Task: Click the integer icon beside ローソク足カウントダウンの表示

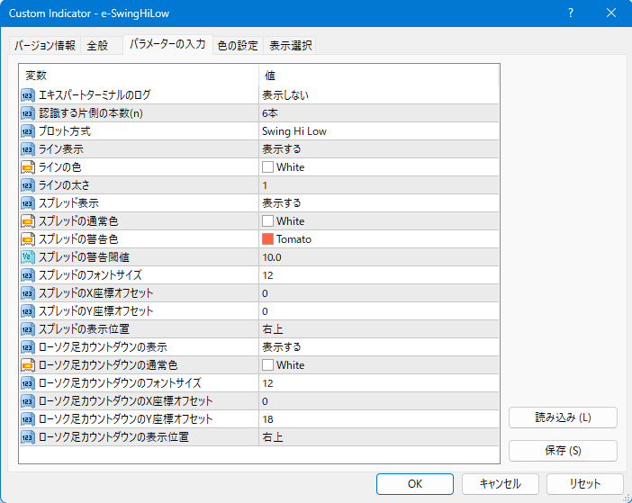Action: click(27, 347)
